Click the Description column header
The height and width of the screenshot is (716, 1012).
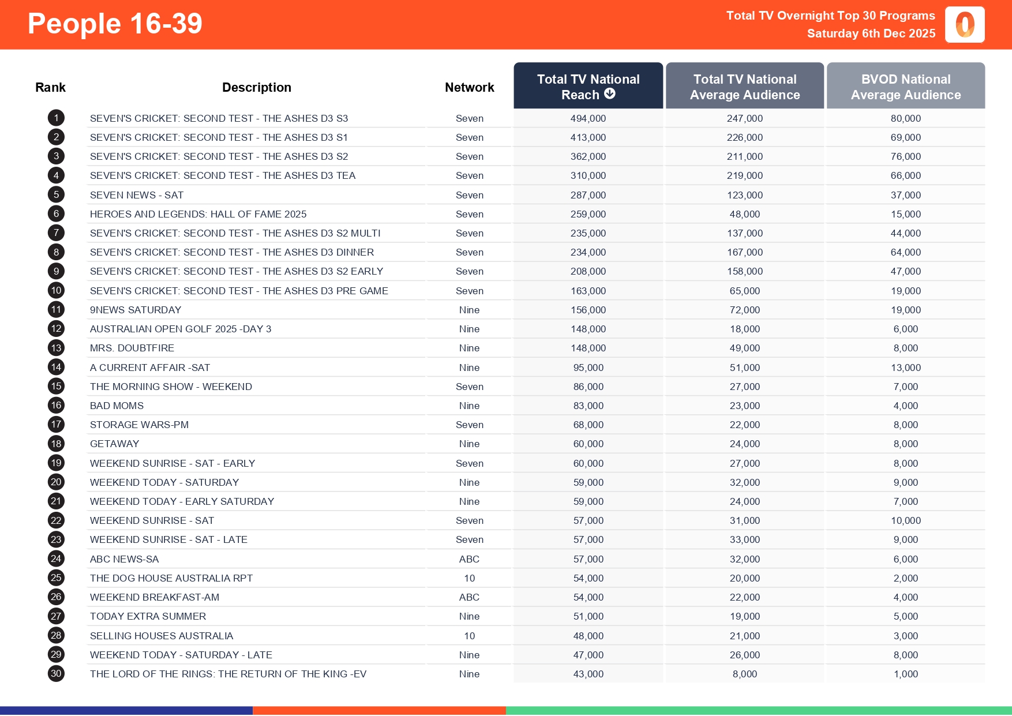click(256, 87)
